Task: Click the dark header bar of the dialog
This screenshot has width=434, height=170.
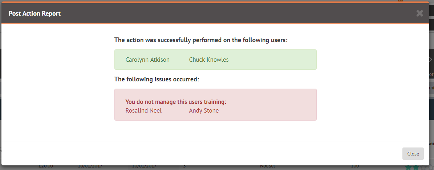Action: pos(215,13)
